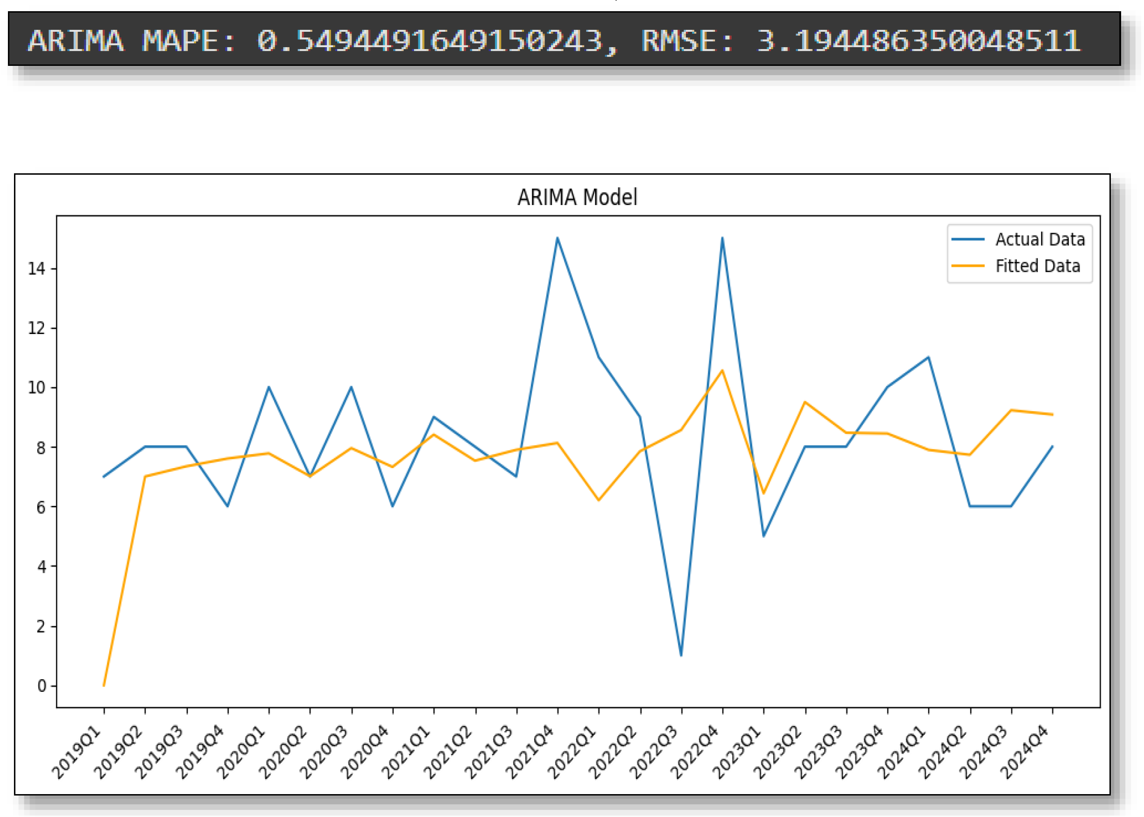The image size is (1144, 817).
Task: Click the orange Fitted Data legend line
Action: [x=967, y=266]
